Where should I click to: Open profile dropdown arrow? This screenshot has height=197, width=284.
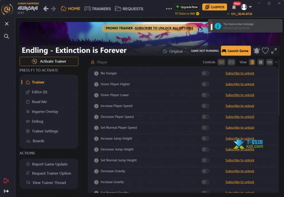pos(250,7)
